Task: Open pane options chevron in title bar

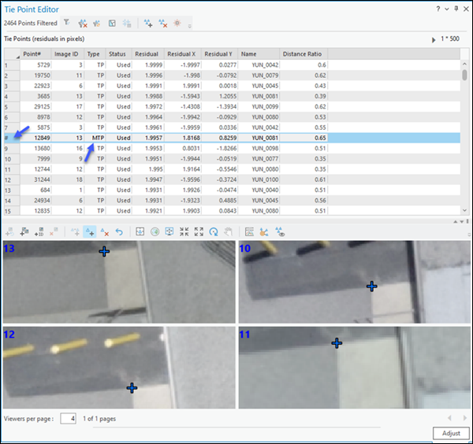Action: click(x=447, y=9)
